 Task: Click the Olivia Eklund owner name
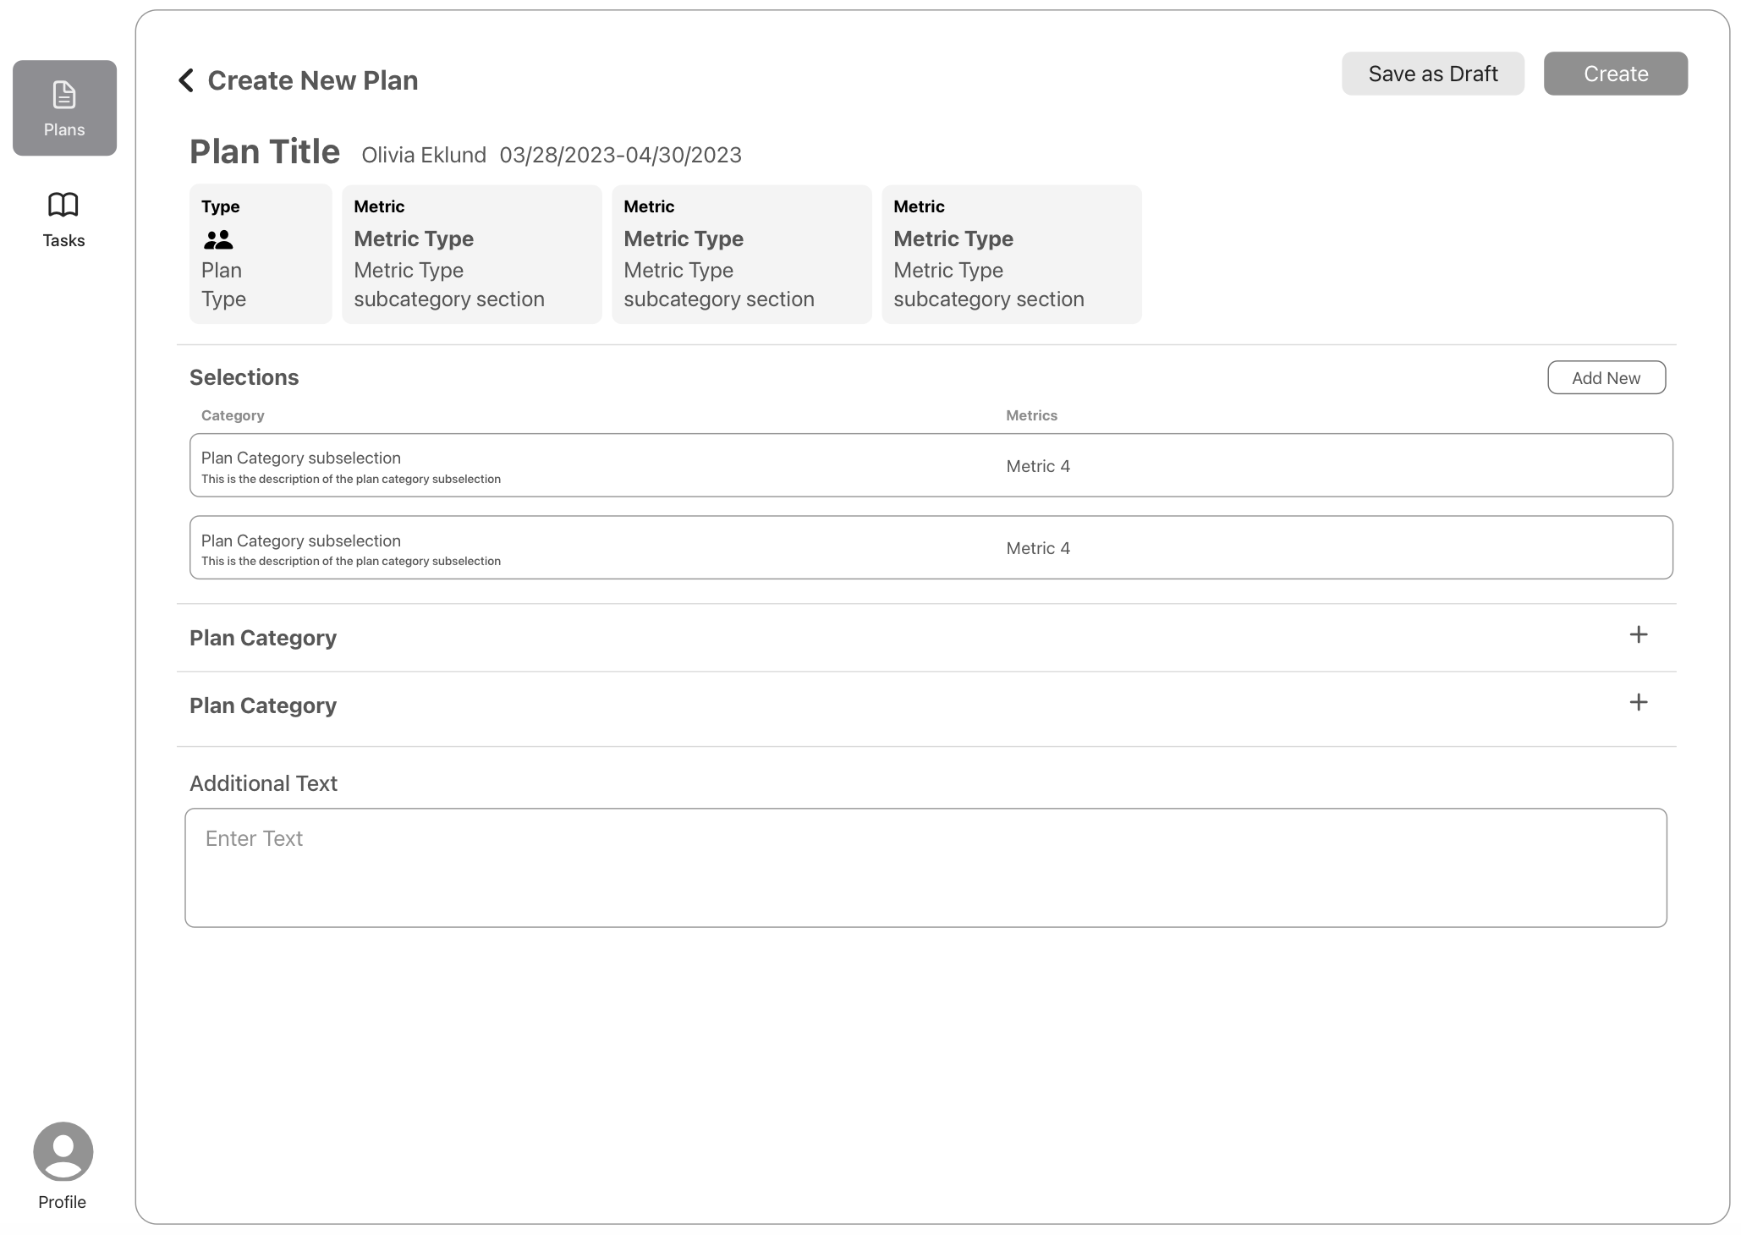point(424,156)
